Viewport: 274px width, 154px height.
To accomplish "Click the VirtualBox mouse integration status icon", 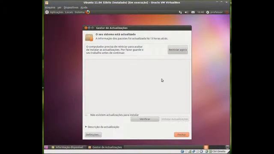I will pyautogui.click(x=206, y=151).
